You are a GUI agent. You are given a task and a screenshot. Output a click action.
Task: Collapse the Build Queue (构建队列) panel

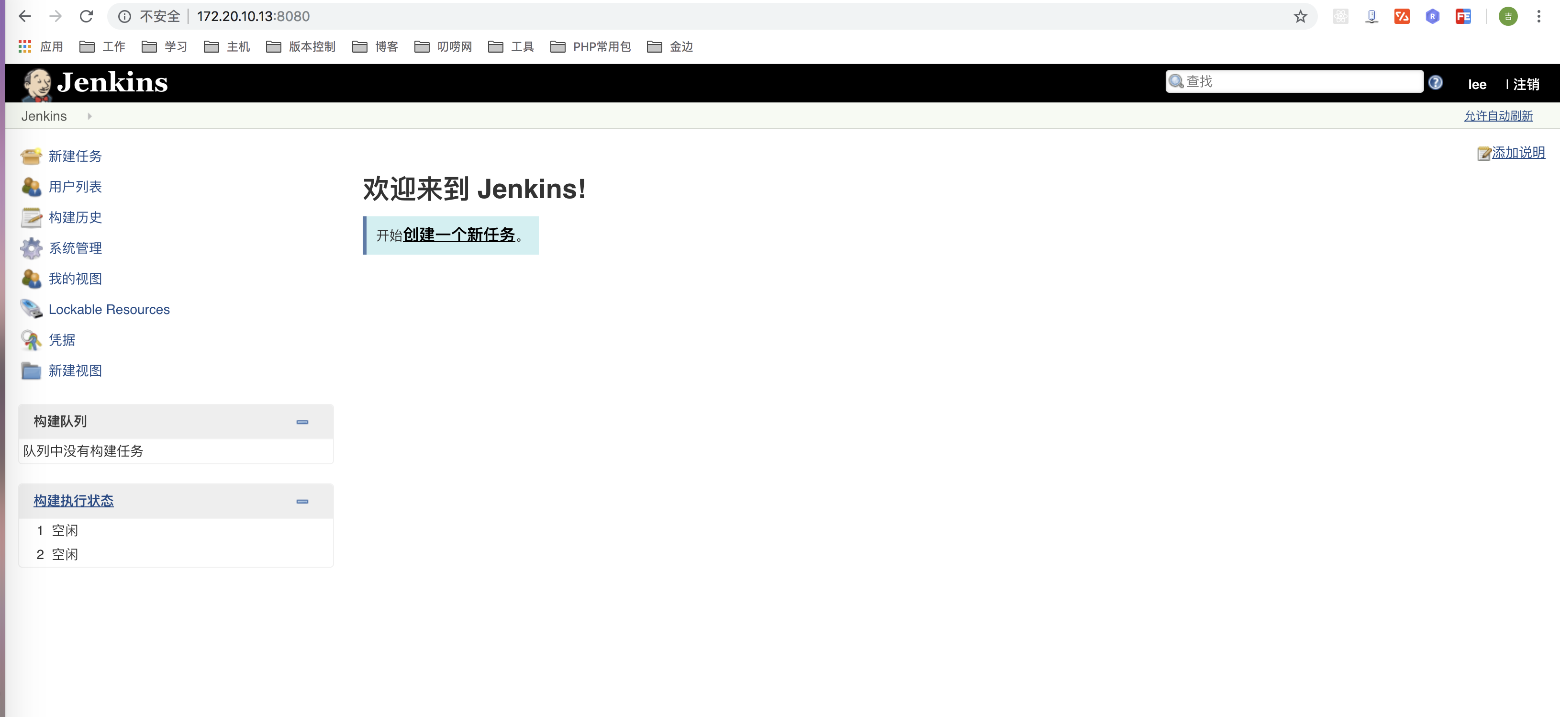(x=302, y=422)
